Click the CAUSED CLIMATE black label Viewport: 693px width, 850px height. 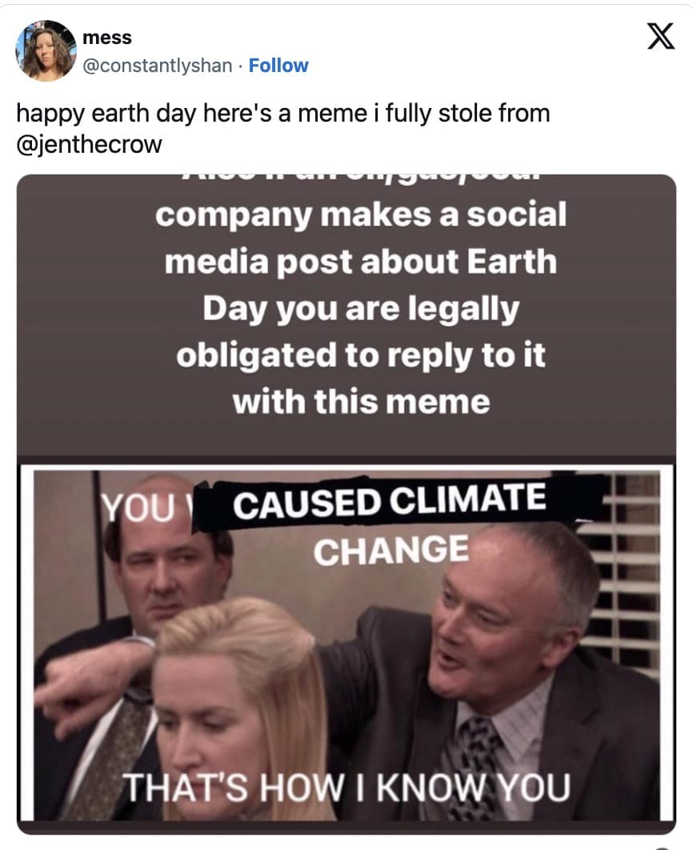point(399,503)
